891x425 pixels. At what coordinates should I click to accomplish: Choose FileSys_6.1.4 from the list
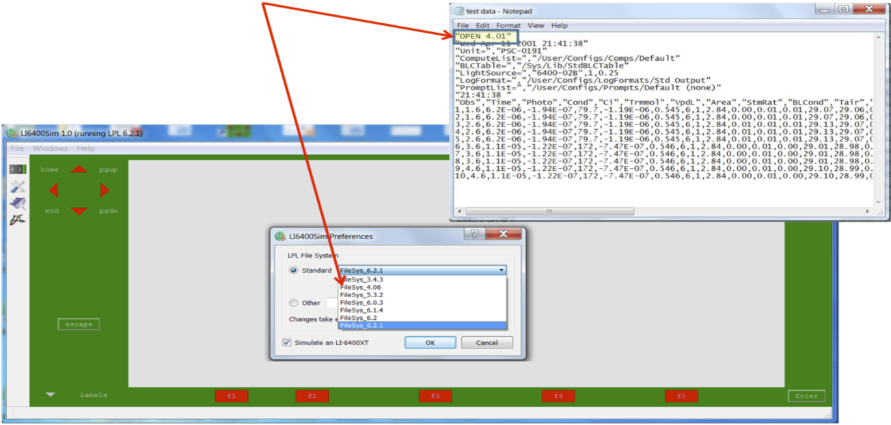pyautogui.click(x=422, y=310)
